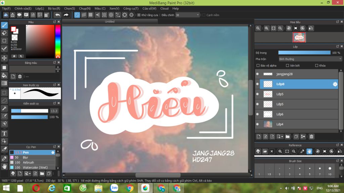Merge the layer down
This screenshot has width=344, height=193.
(x=303, y=137)
